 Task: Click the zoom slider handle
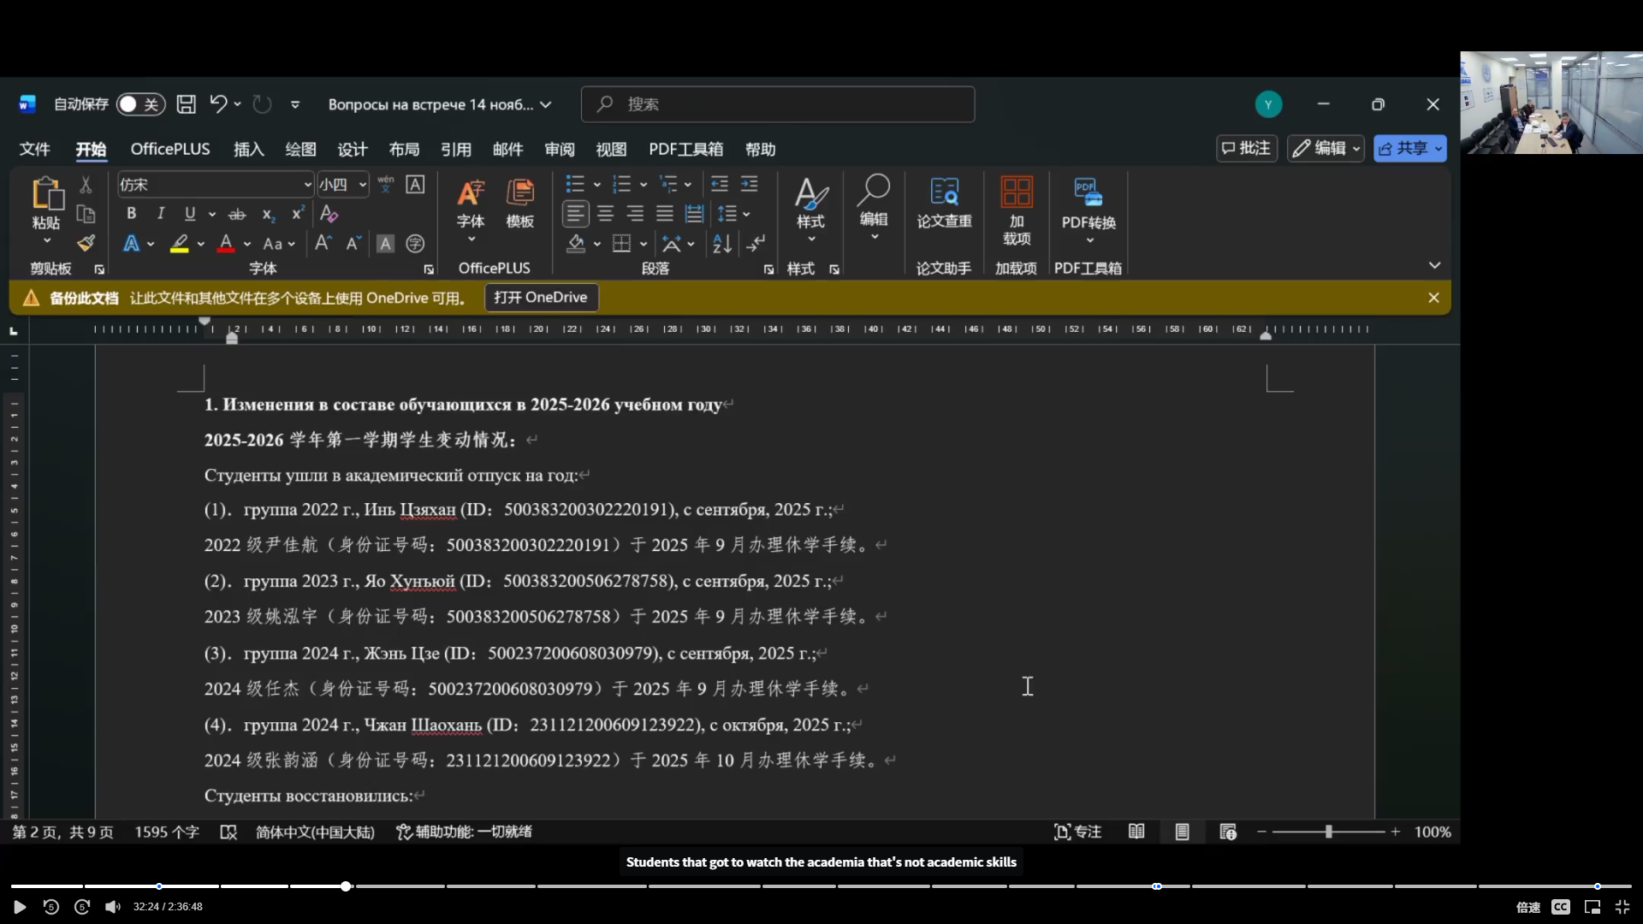click(x=1328, y=832)
